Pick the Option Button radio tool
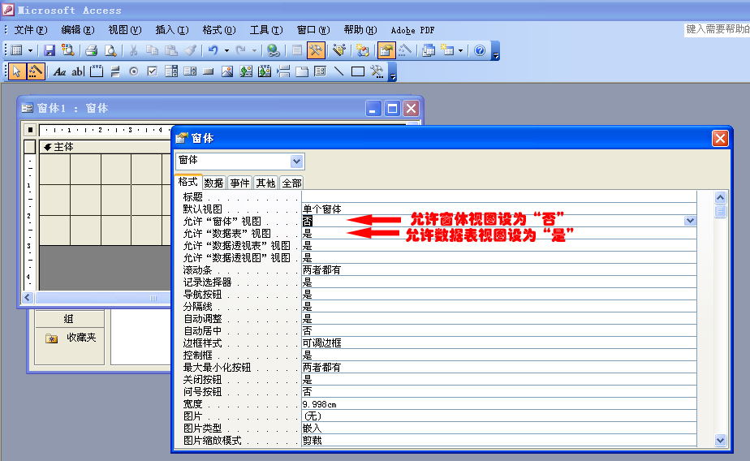 click(x=134, y=71)
